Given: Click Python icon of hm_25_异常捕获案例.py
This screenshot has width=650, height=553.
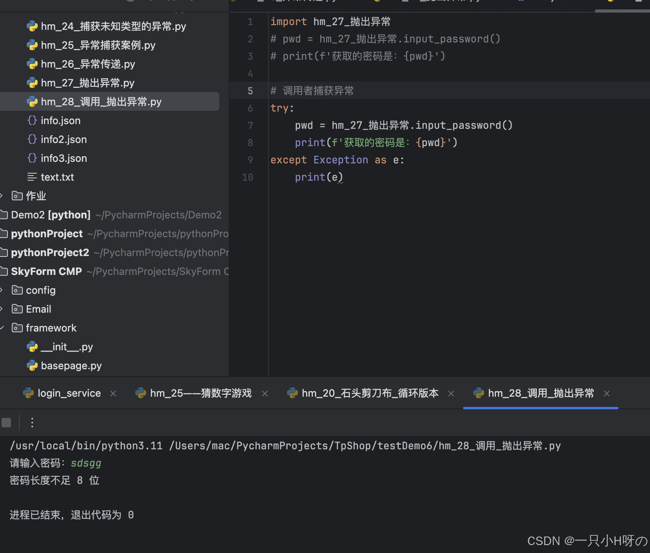Looking at the screenshot, I should pos(32,45).
